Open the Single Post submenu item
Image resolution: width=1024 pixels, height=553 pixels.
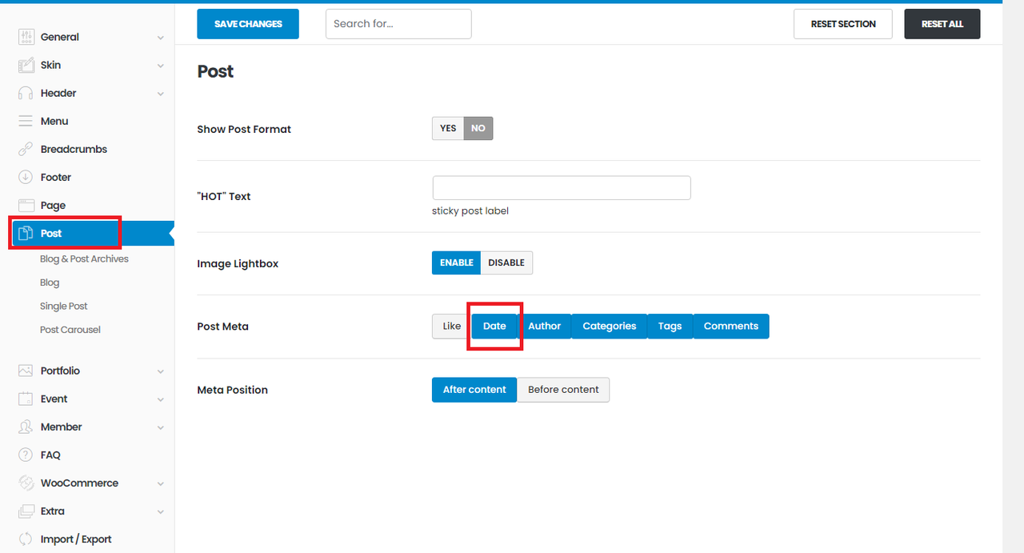[64, 306]
